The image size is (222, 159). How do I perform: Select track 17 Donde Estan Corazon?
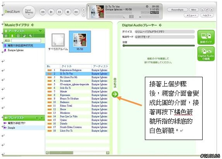(77, 127)
